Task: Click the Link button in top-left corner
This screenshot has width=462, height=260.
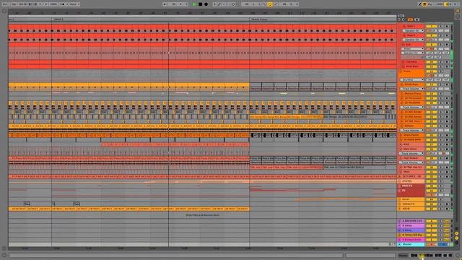Action: pyautogui.click(x=5, y=4)
